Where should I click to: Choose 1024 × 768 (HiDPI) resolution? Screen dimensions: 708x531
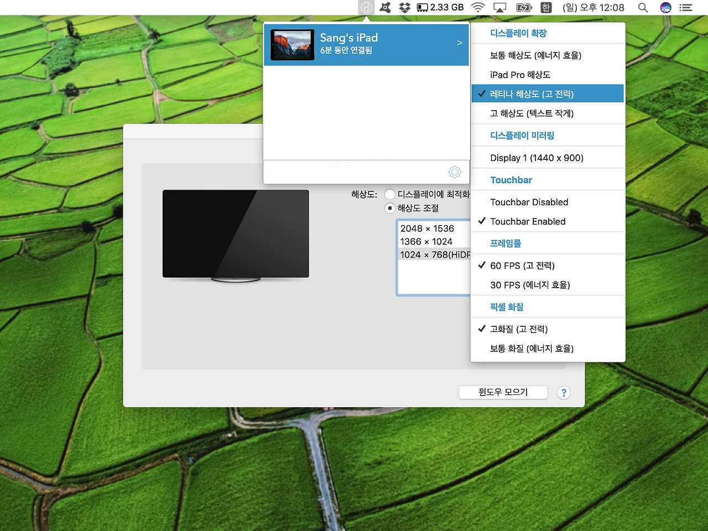point(434,255)
